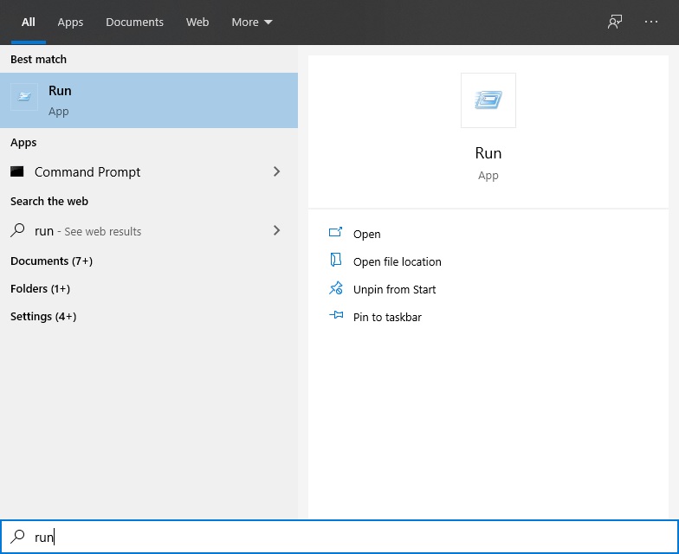Select the Web tab
This screenshot has width=679, height=554.
pyautogui.click(x=197, y=22)
